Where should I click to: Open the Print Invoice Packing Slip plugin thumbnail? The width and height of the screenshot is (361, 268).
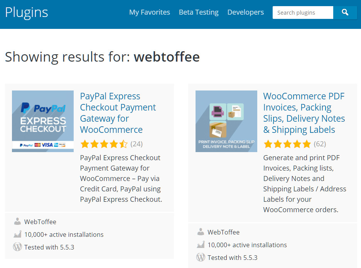coord(226,121)
